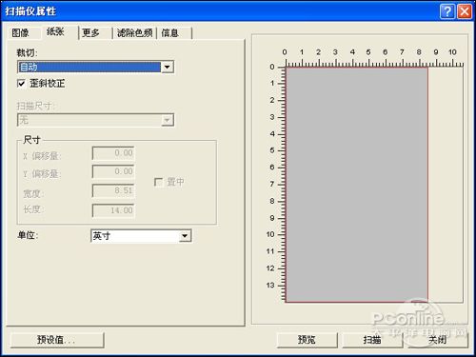Click the X 偏移量 input field
476x357 pixels.
click(x=113, y=153)
